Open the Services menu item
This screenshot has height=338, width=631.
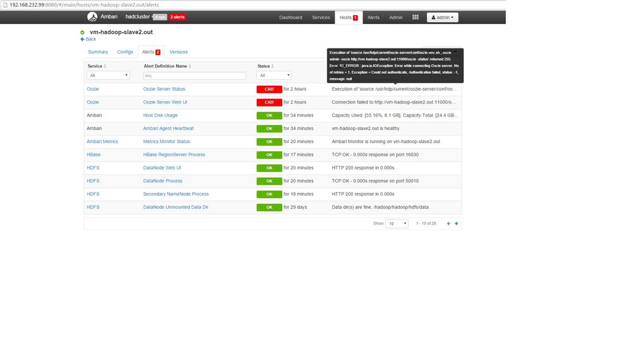tap(321, 17)
